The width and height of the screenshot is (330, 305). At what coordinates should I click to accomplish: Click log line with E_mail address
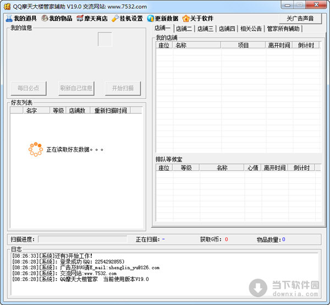86,268
